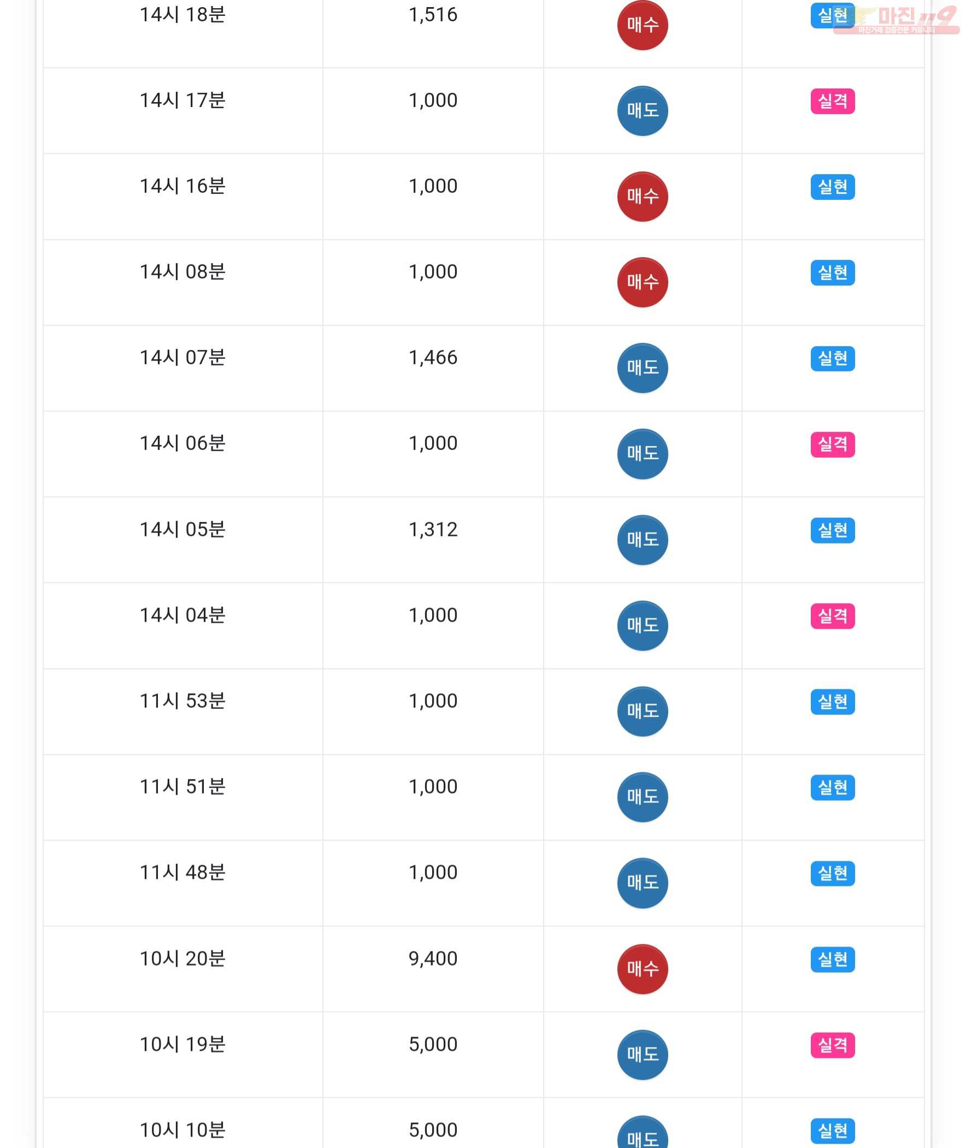Select the red 매수 icon for 14시 16분

[x=643, y=197]
